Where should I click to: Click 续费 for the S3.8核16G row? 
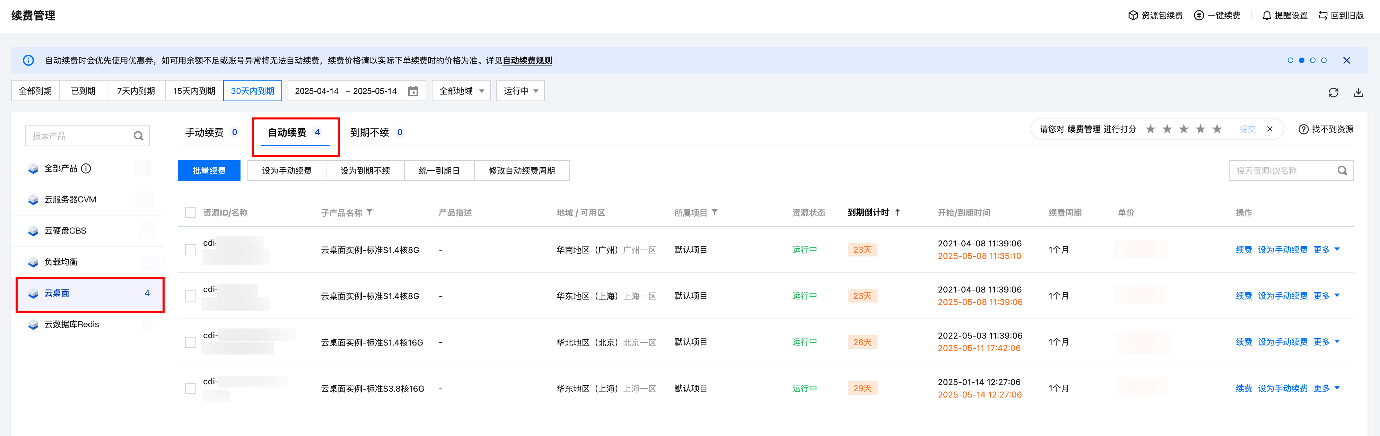[x=1243, y=388]
